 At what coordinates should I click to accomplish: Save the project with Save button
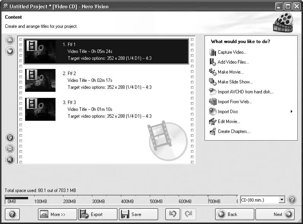click(x=138, y=214)
